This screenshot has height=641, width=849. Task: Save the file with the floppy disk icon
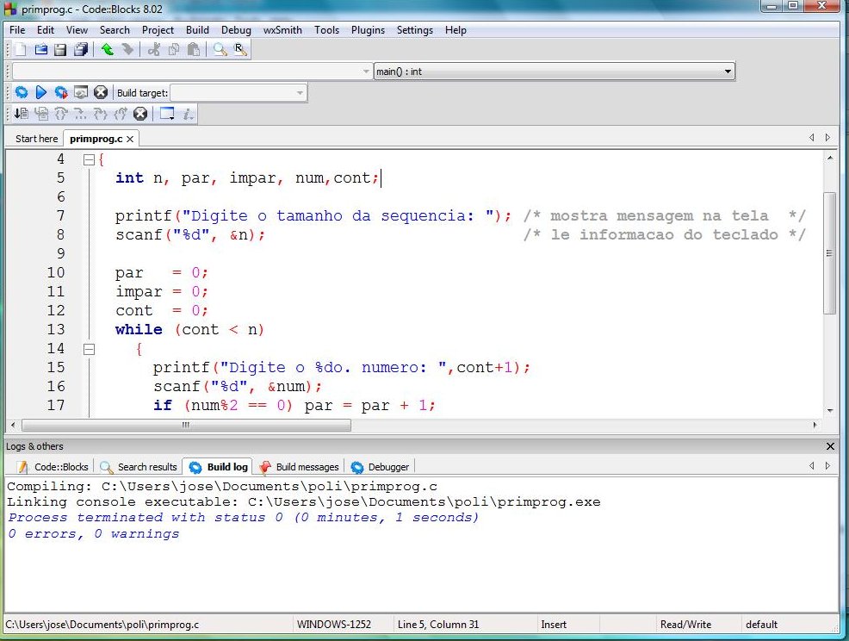(x=60, y=50)
